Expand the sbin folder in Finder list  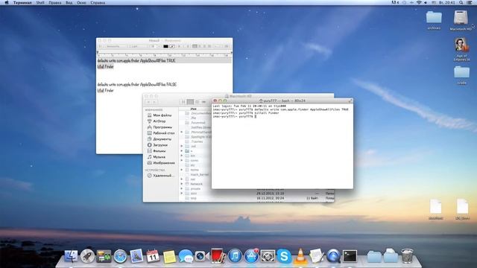[182, 194]
